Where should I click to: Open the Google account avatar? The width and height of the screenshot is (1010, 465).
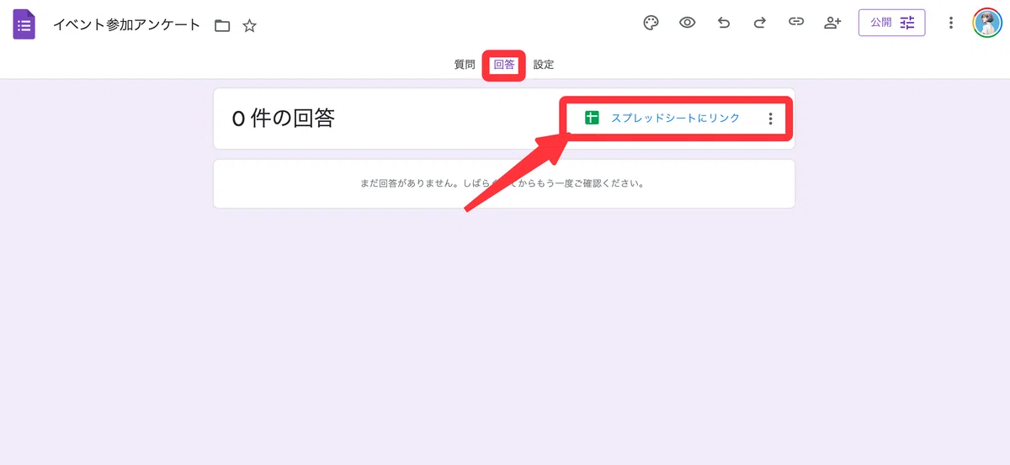(987, 23)
